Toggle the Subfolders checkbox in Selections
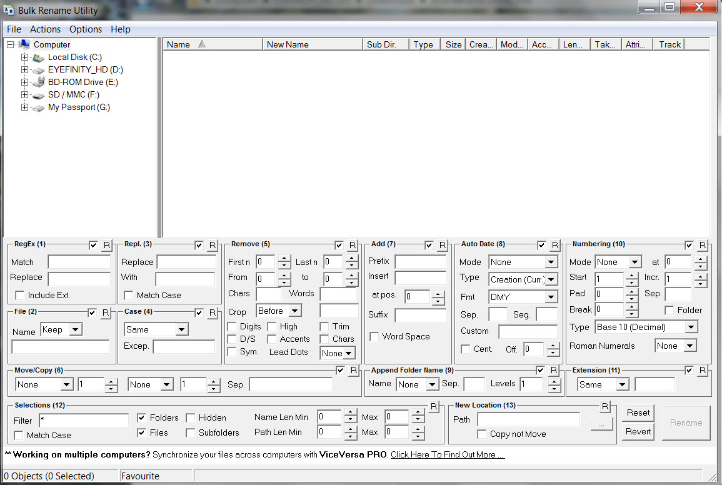The height and width of the screenshot is (485, 722). [191, 432]
